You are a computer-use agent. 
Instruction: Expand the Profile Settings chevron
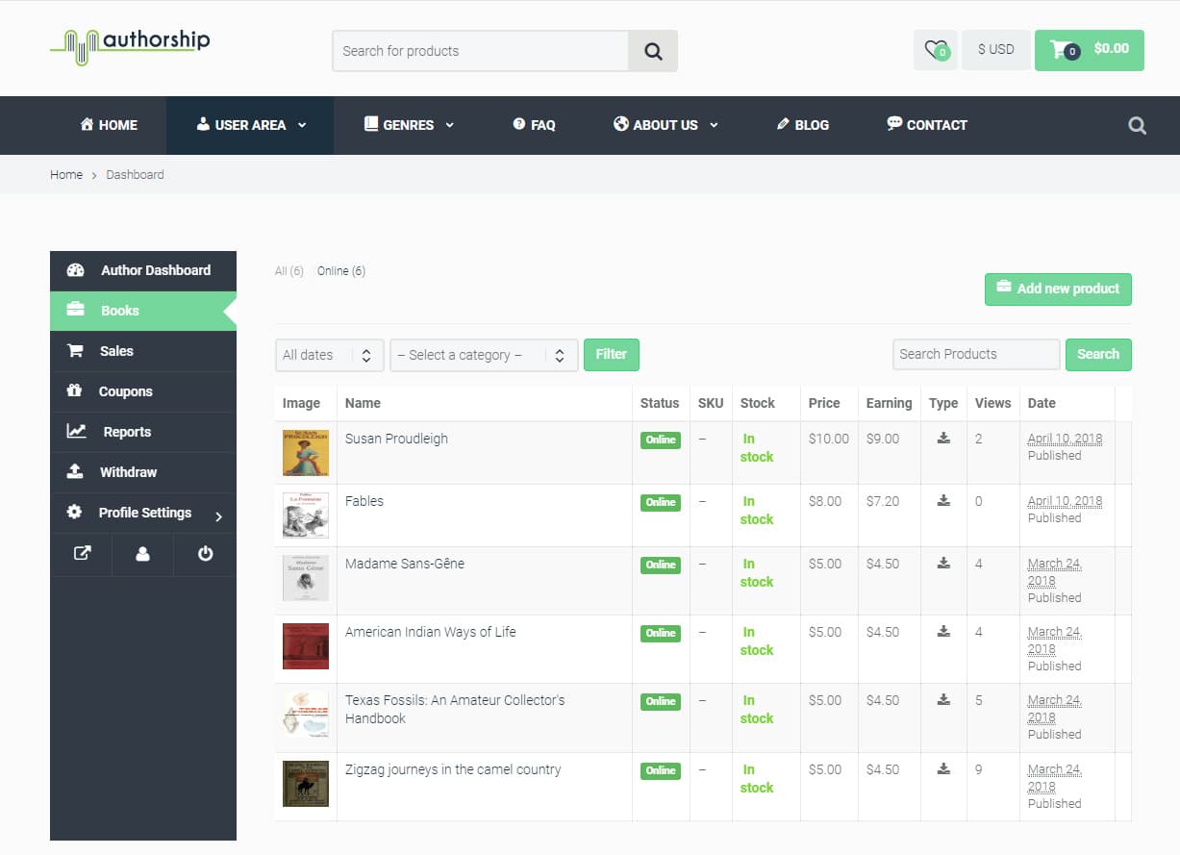tap(221, 513)
